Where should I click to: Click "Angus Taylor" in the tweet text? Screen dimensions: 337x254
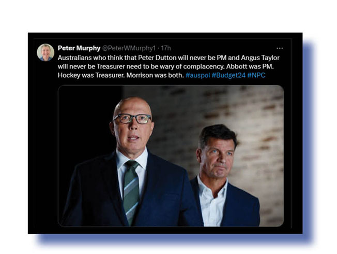260,58
